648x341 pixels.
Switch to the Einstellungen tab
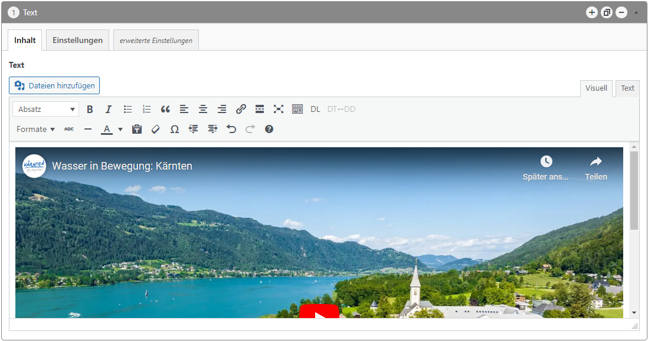click(x=77, y=40)
